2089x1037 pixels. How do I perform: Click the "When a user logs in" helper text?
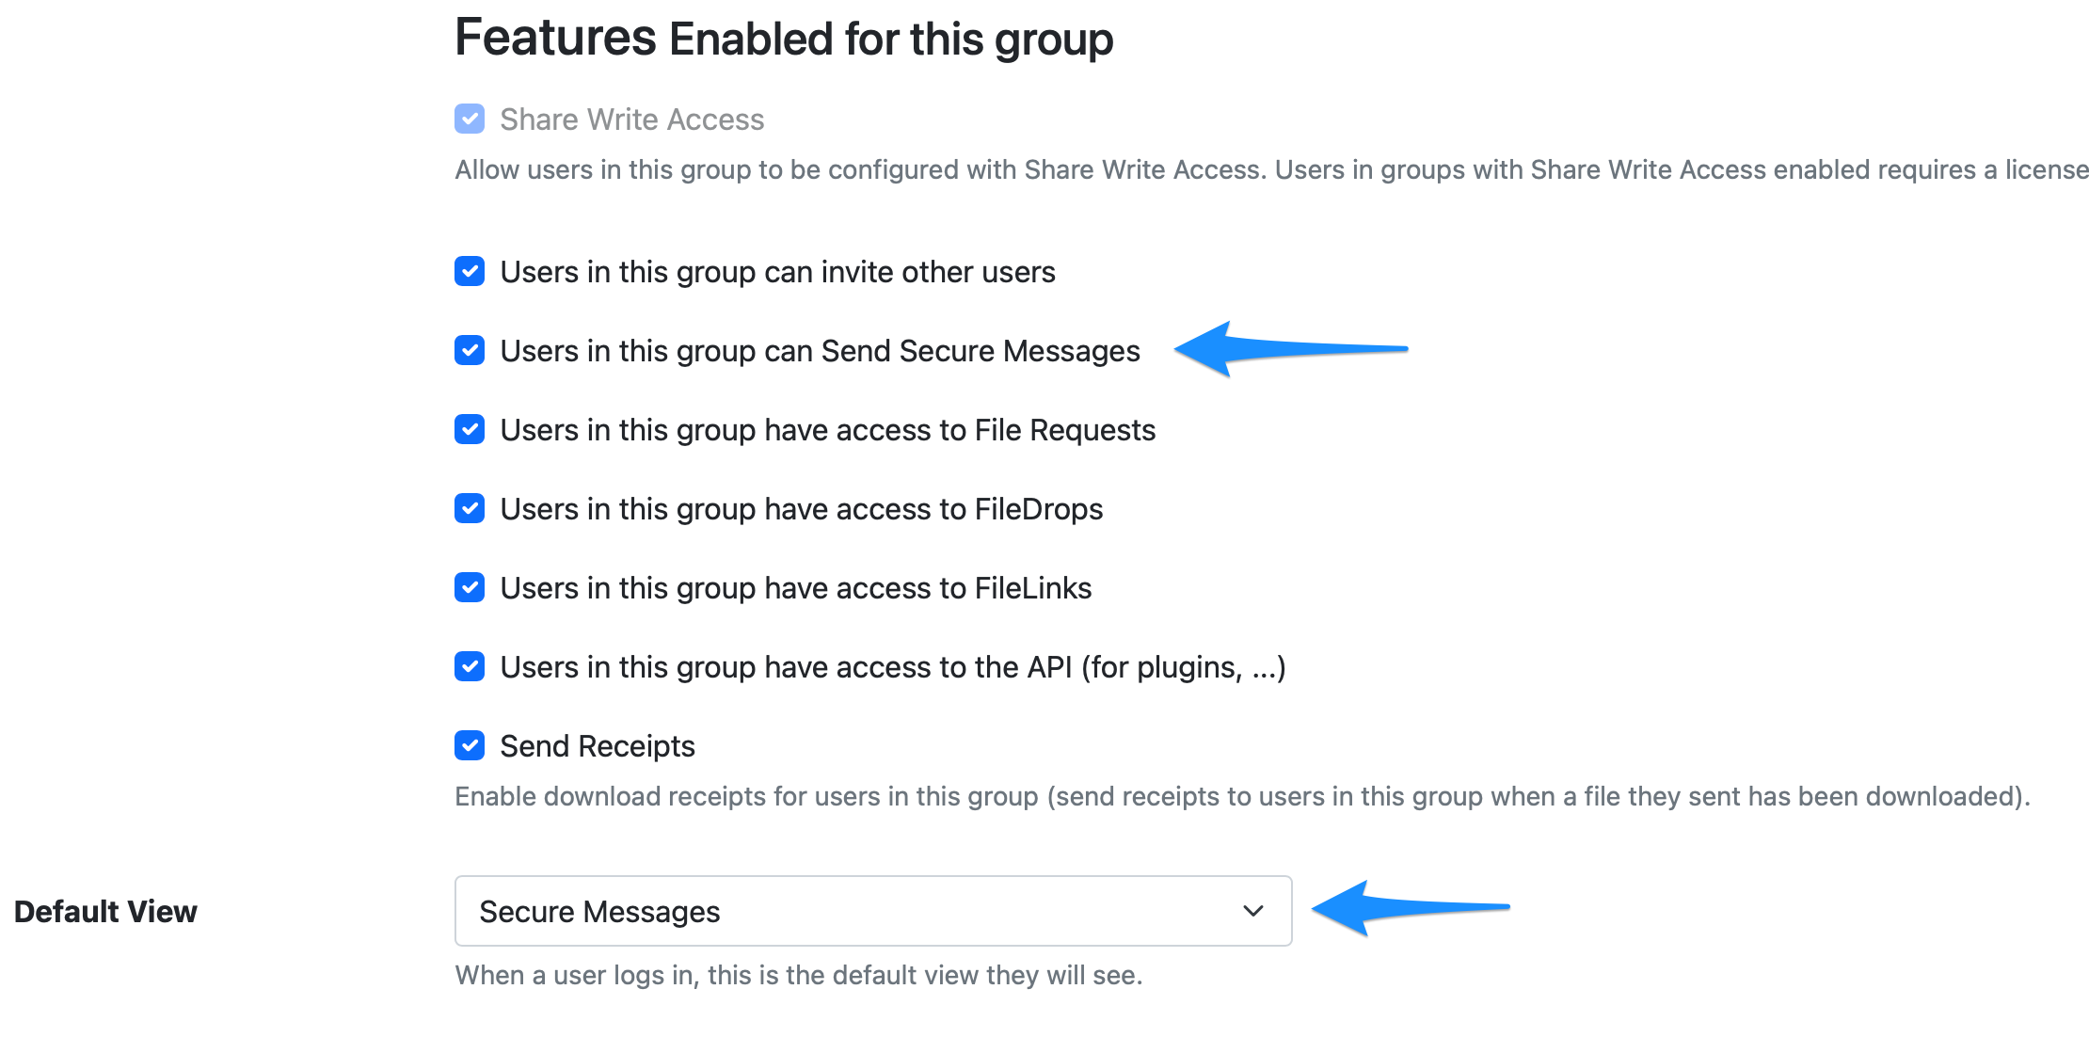tap(799, 975)
